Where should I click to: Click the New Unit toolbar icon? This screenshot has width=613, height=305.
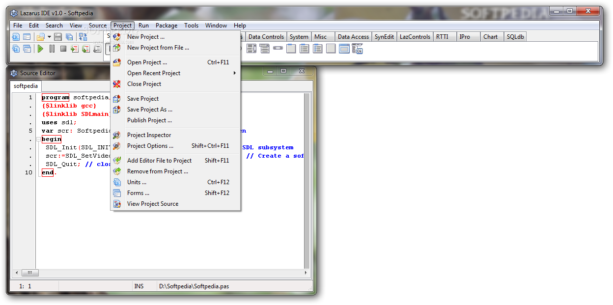coord(16,37)
